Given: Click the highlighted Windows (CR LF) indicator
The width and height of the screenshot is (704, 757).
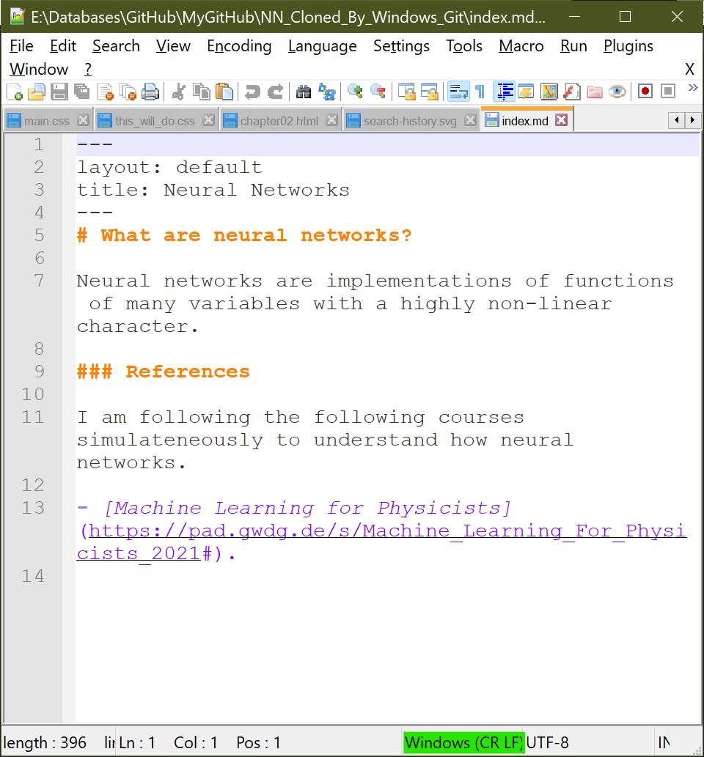Looking at the screenshot, I should (x=463, y=743).
